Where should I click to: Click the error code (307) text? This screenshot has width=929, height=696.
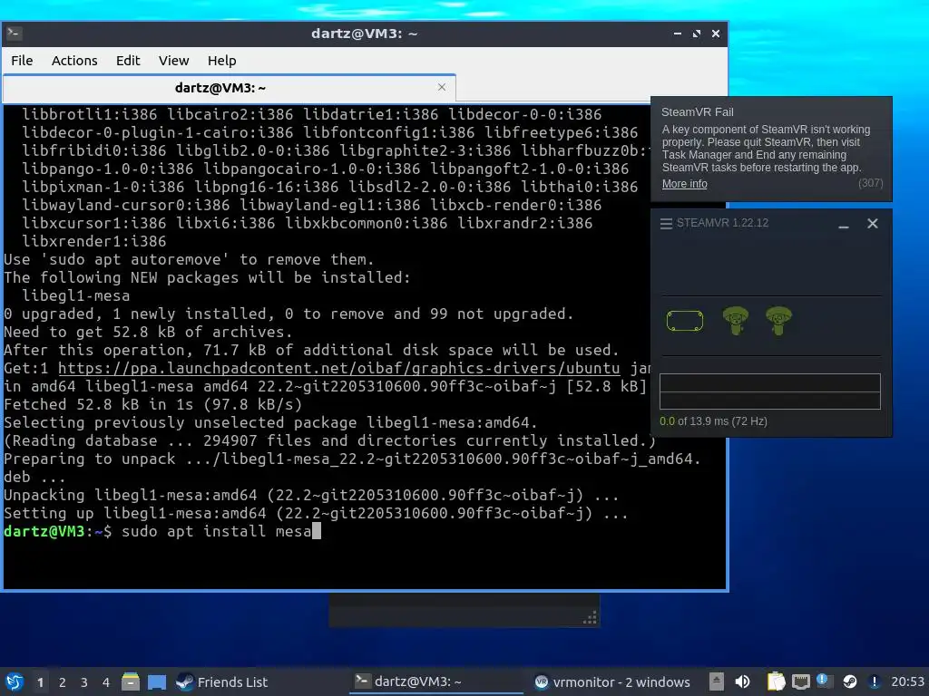870,183
